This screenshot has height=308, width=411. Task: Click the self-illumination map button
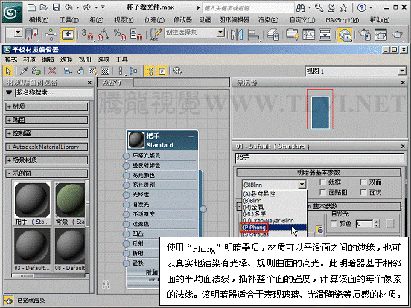(390, 224)
